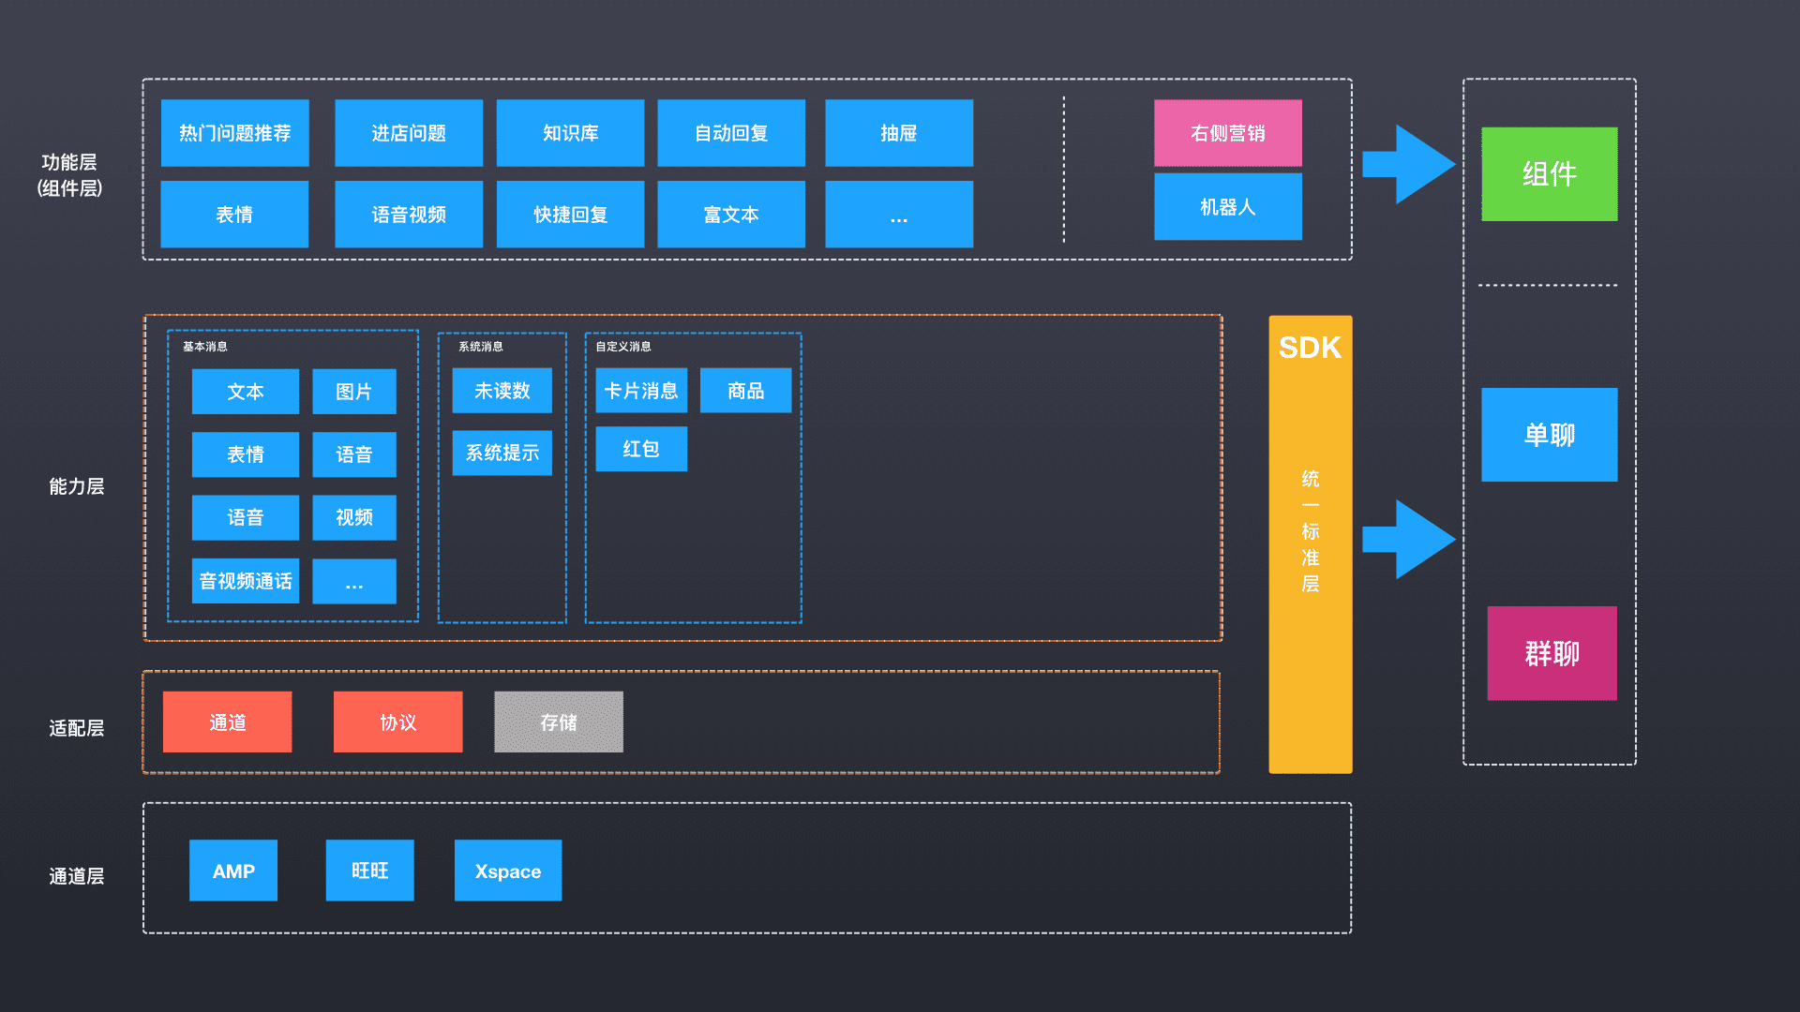Click the green 组件 block
Screen dimensions: 1800x1012
coord(1549,174)
